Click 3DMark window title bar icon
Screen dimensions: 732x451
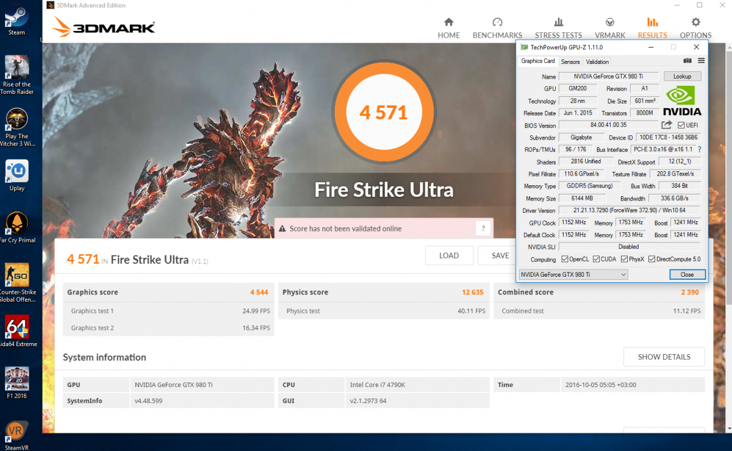tap(51, 5)
